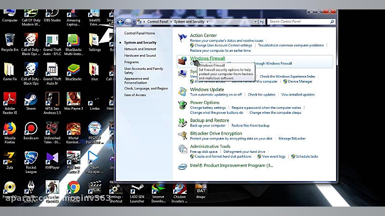Select the Chicken Invaders desktop shortcut
This screenshot has height=216, width=385.
tap(179, 193)
